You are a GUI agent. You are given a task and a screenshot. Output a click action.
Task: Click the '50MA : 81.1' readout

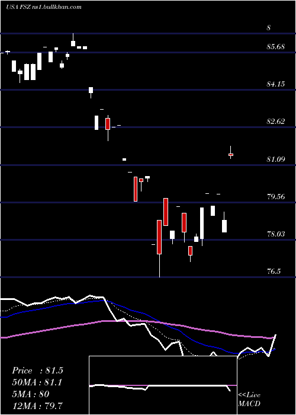pos(37,382)
